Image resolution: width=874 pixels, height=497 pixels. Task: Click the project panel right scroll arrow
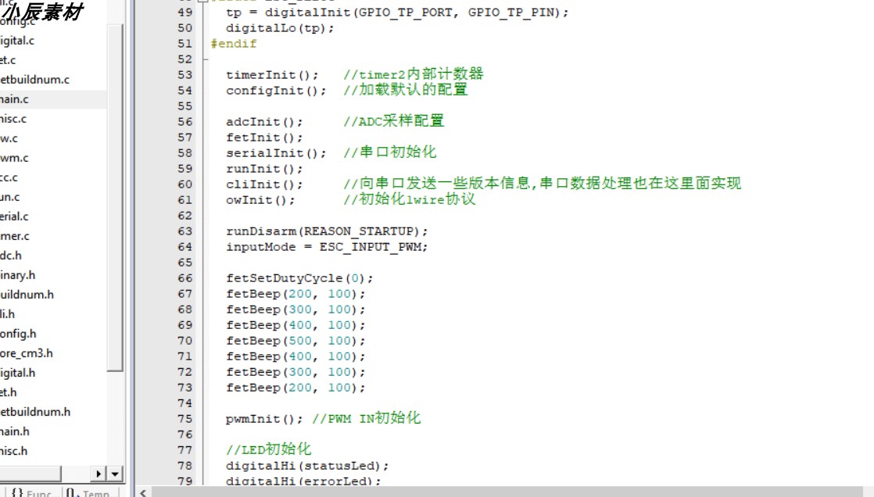[x=98, y=474]
